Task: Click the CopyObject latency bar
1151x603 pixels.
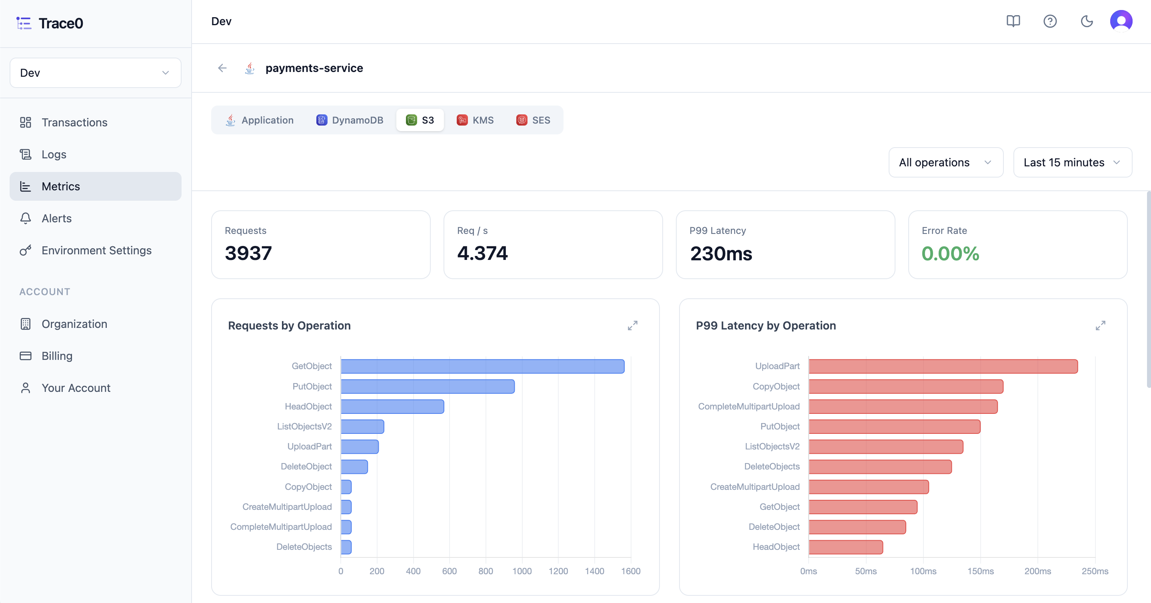Action: [906, 387]
